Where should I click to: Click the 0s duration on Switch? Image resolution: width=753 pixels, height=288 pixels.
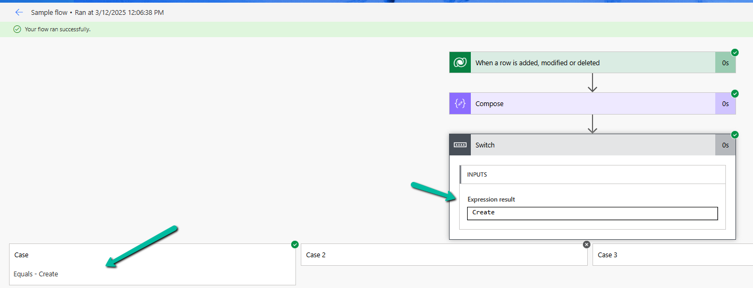725,145
